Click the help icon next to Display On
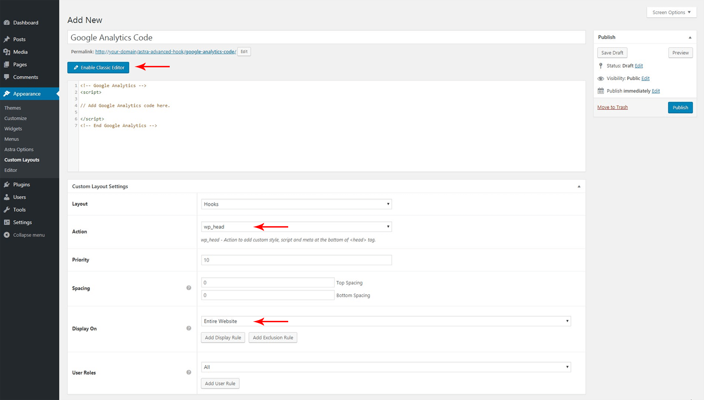The width and height of the screenshot is (704, 400). (x=189, y=328)
